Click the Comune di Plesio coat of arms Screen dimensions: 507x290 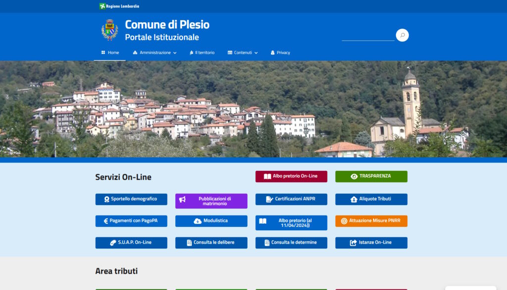pyautogui.click(x=109, y=30)
